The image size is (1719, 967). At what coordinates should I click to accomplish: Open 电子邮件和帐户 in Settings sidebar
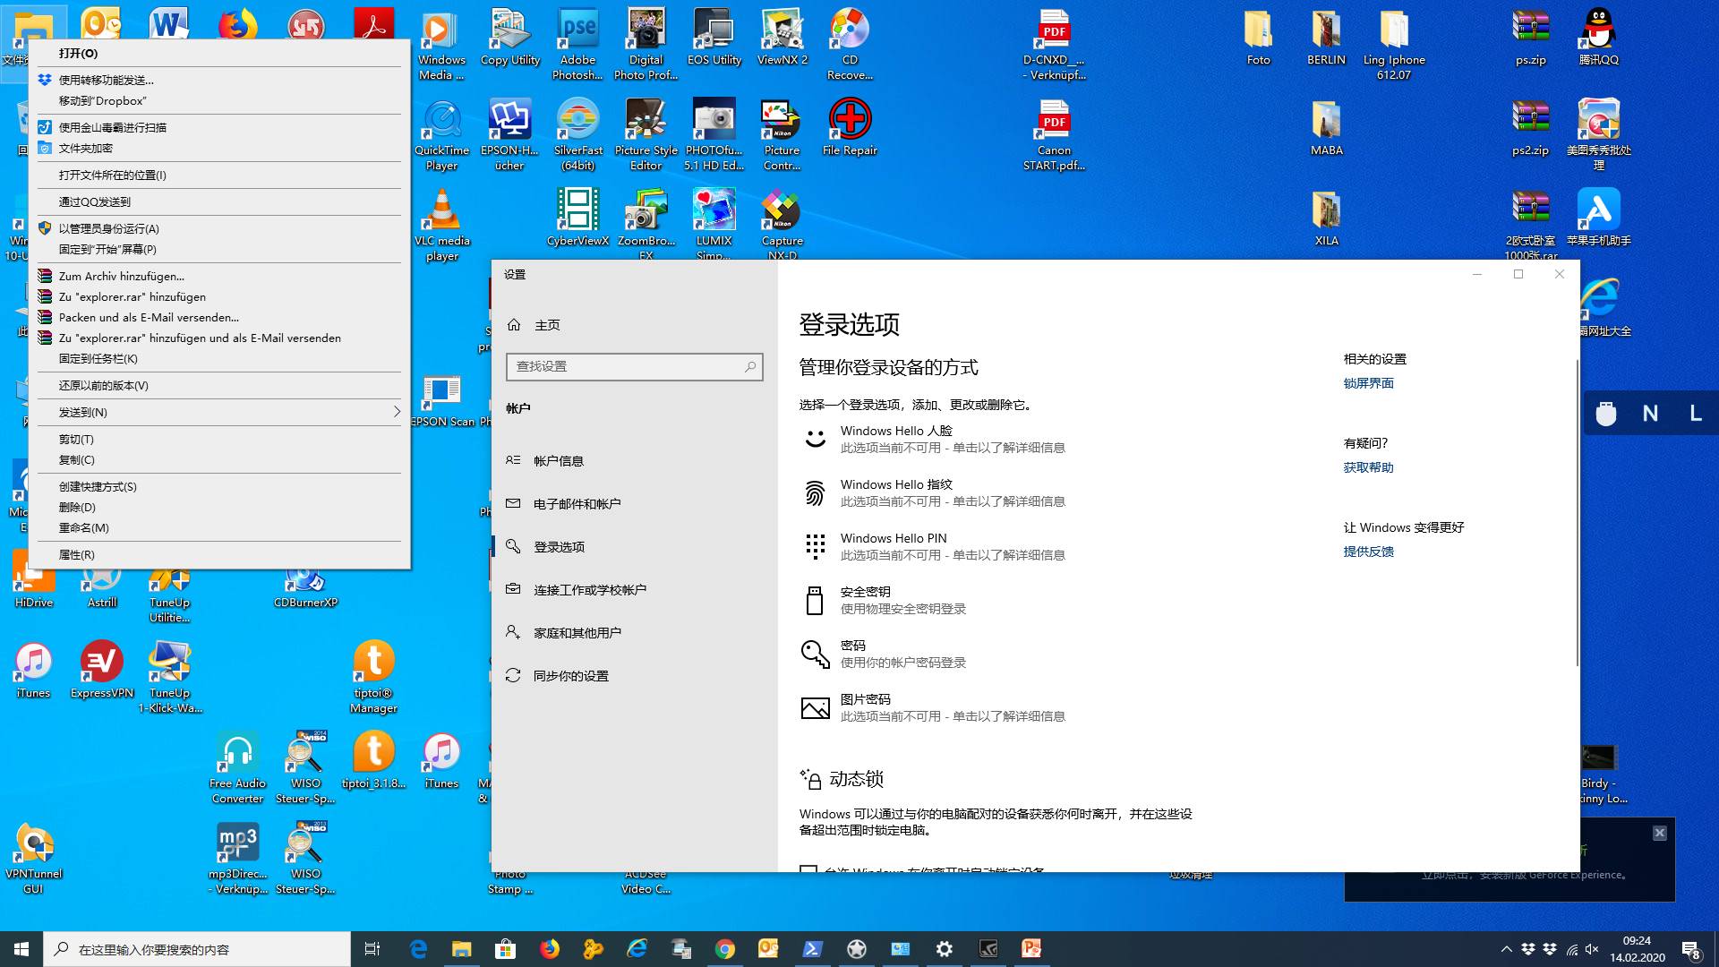tap(635, 504)
